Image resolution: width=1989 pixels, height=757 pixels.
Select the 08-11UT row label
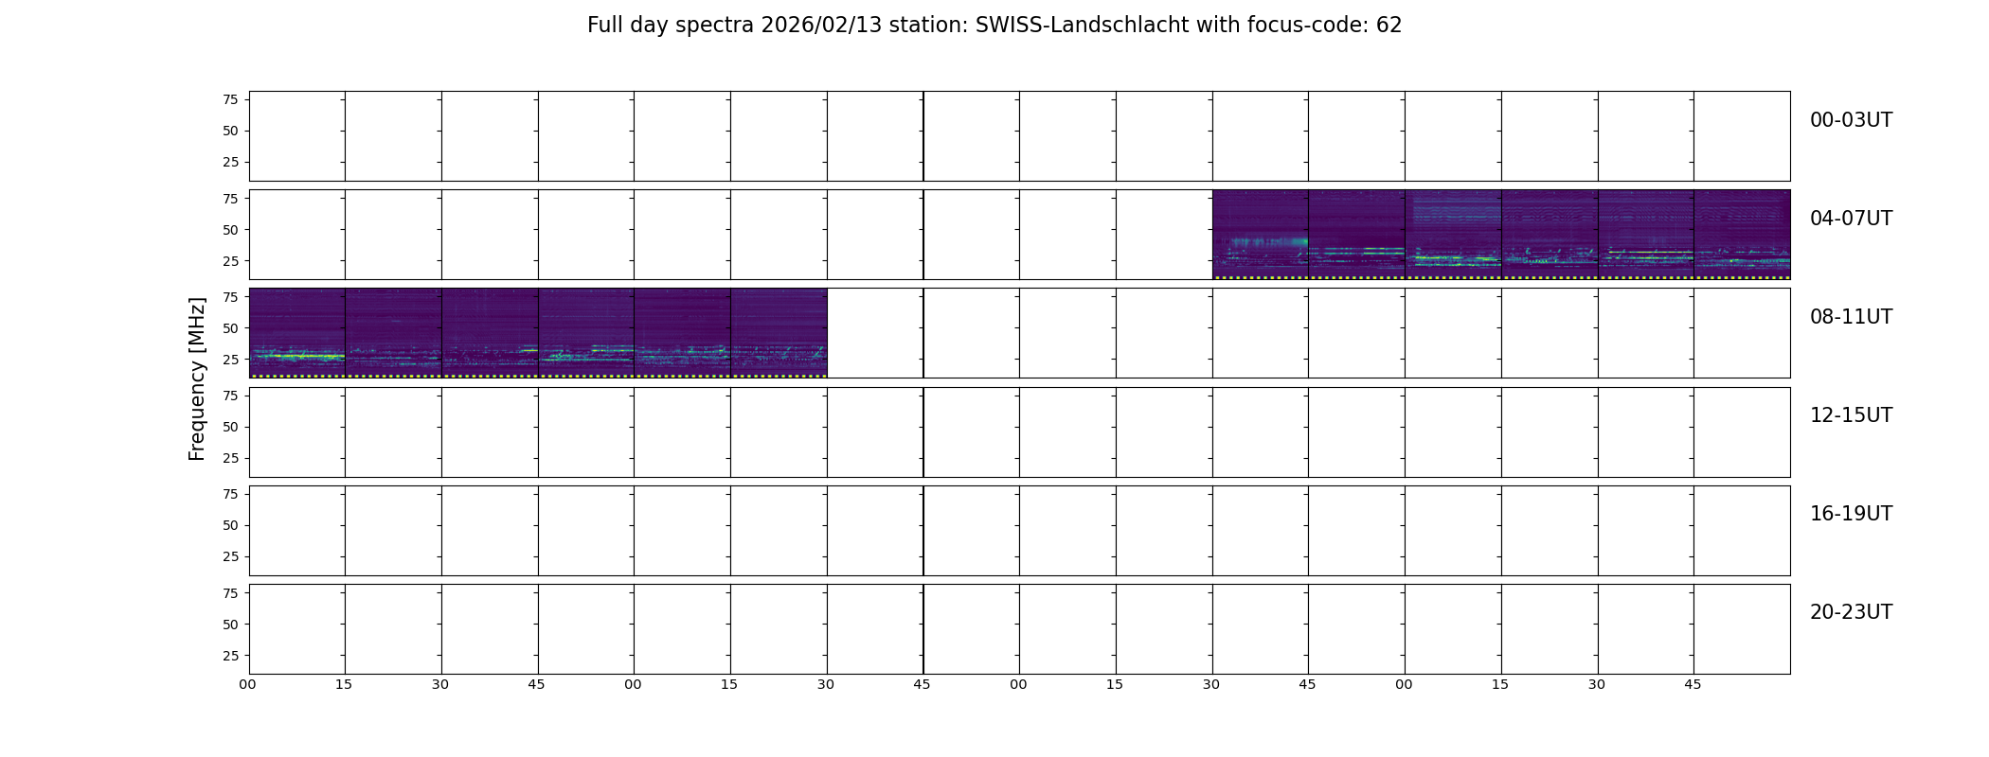click(x=1851, y=317)
